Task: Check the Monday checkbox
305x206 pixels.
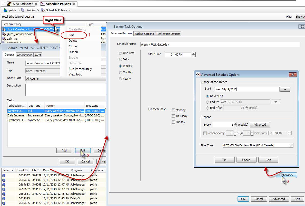Action: coord(173,110)
